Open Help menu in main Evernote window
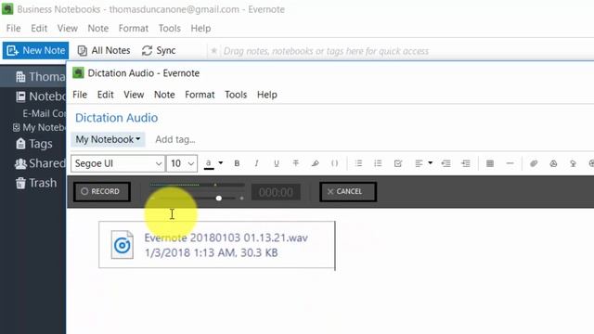The height and width of the screenshot is (334, 594). (x=200, y=29)
